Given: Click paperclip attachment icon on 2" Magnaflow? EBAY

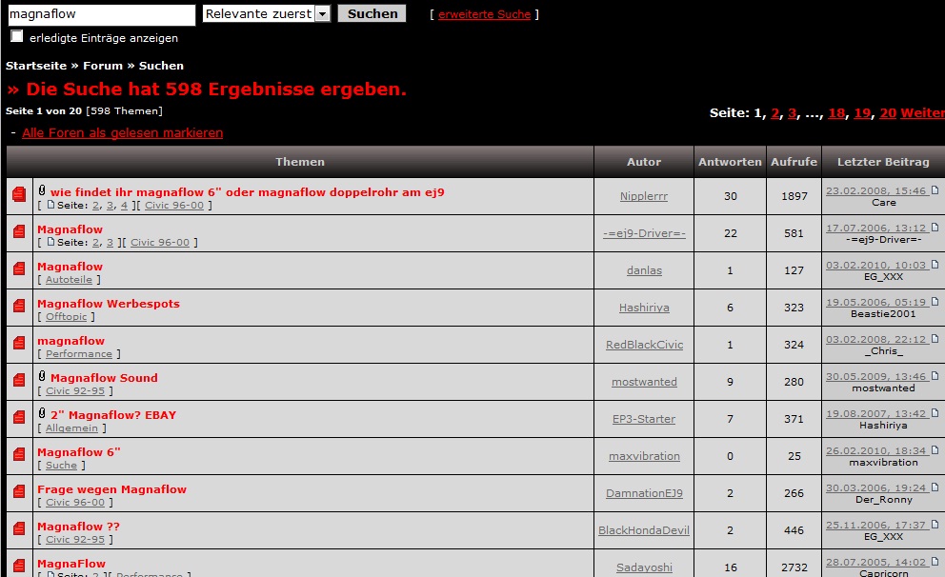Looking at the screenshot, I should (42, 414).
